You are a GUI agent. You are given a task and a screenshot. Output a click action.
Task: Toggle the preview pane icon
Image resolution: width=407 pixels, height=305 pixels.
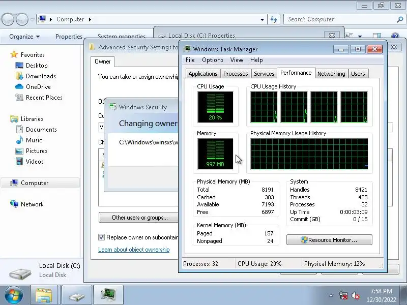pyautogui.click(x=376, y=36)
